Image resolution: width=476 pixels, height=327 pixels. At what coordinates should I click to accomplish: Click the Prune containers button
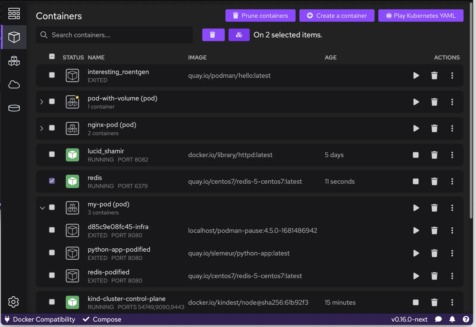pyautogui.click(x=260, y=16)
